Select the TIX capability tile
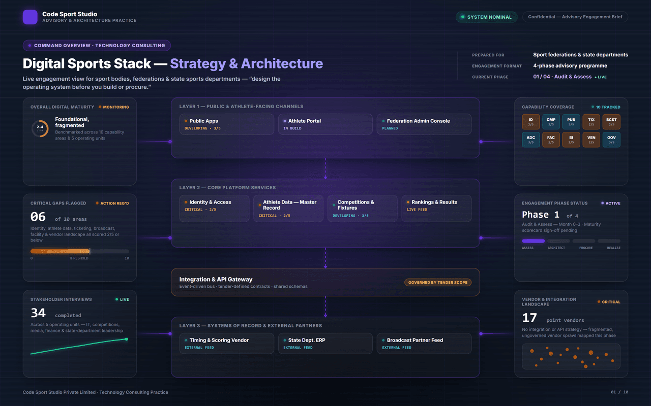This screenshot has height=406, width=651. (591, 122)
